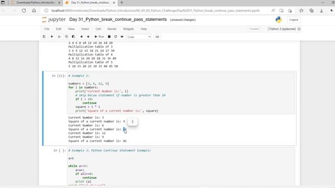The image size is (335, 188).
Task: Click the Python 3 kernel indicator circle
Action: click(x=299, y=29)
